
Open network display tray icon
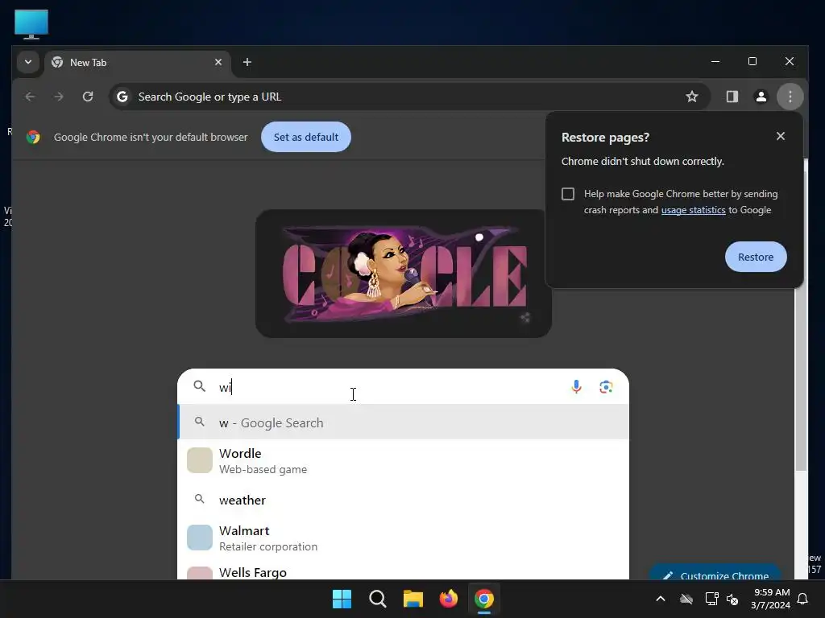coord(711,599)
